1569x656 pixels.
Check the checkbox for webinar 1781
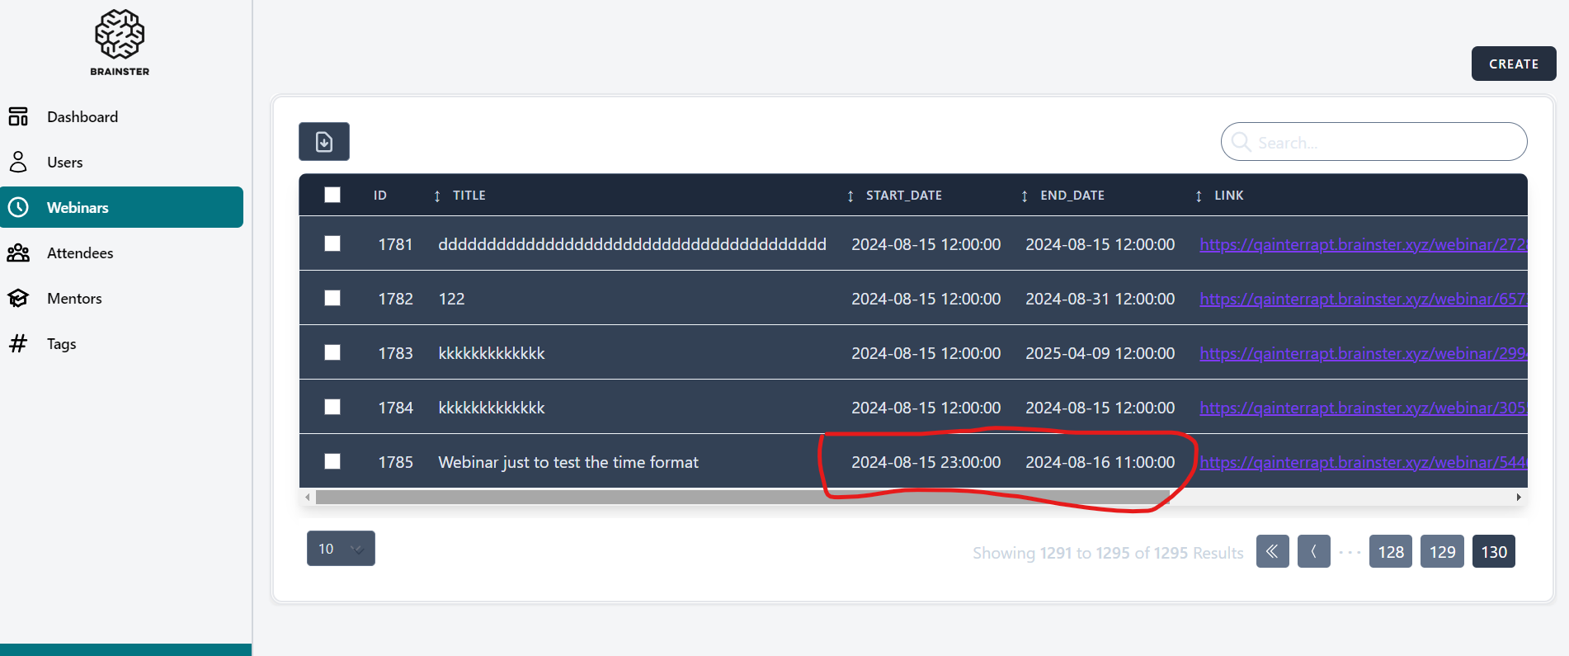[332, 243]
